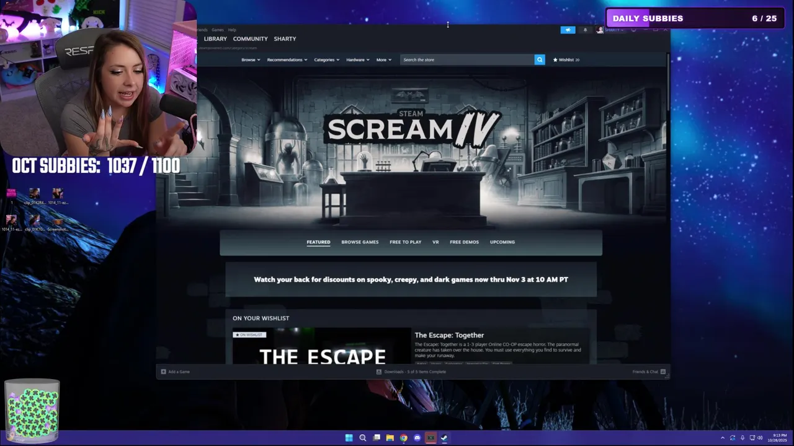This screenshot has height=446, width=794.
Task: Open the Games menu in Steam
Action: pos(218,30)
